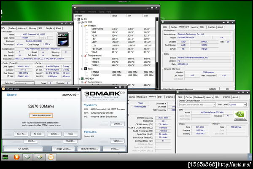The image size is (253, 169).
Task: Open HWMonitor Network menu
Action: click(92, 12)
